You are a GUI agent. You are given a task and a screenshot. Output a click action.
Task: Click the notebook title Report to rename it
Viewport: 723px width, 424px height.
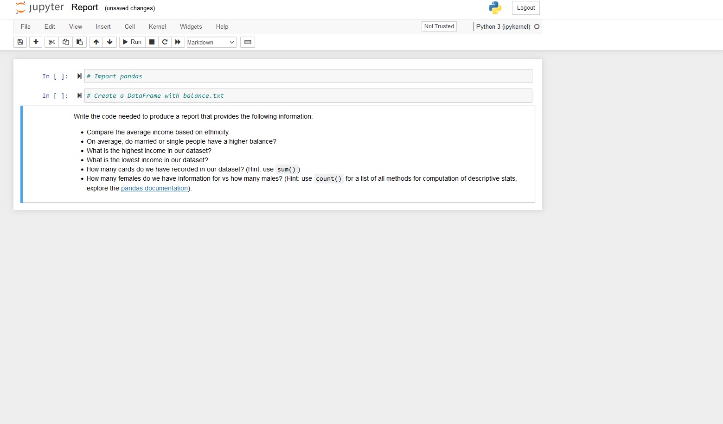84,7
